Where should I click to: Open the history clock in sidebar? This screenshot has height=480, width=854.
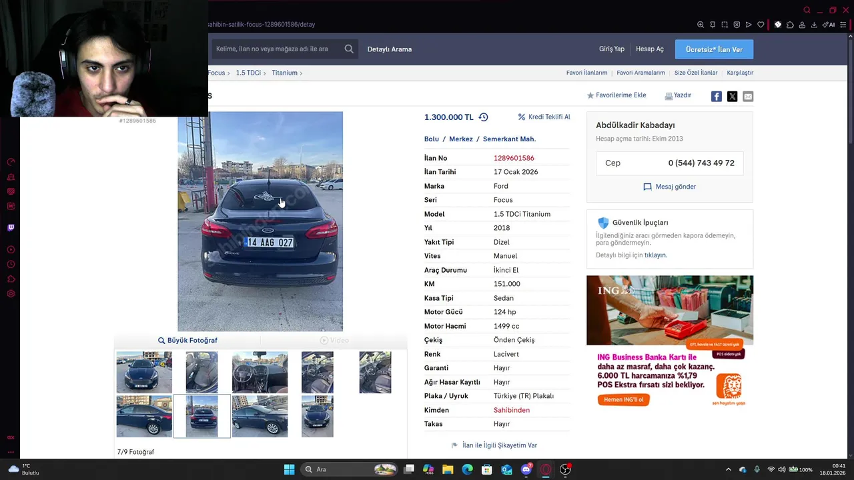11,265
